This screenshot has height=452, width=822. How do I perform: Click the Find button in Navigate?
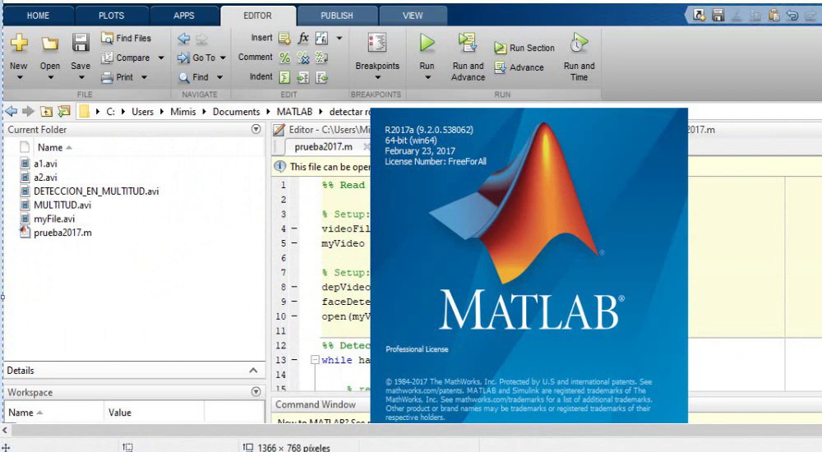193,77
